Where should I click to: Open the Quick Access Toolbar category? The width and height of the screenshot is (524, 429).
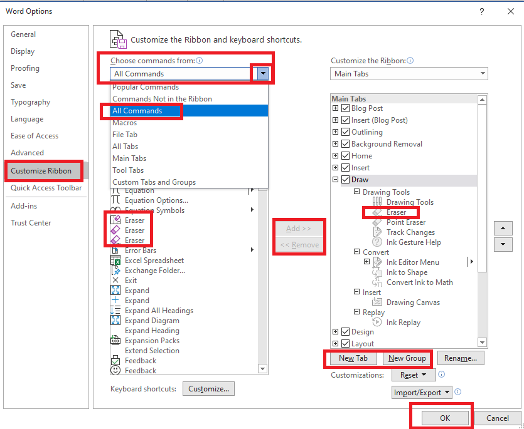click(46, 188)
